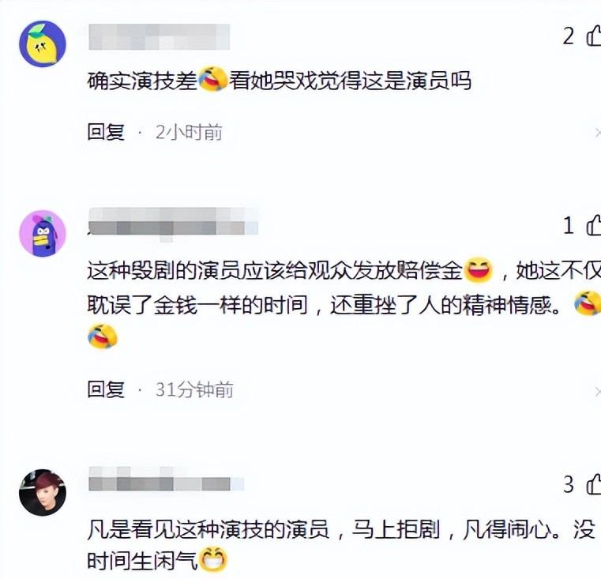Like the comment with 3 thumbs-up
The width and height of the screenshot is (601, 579).
pos(594,484)
